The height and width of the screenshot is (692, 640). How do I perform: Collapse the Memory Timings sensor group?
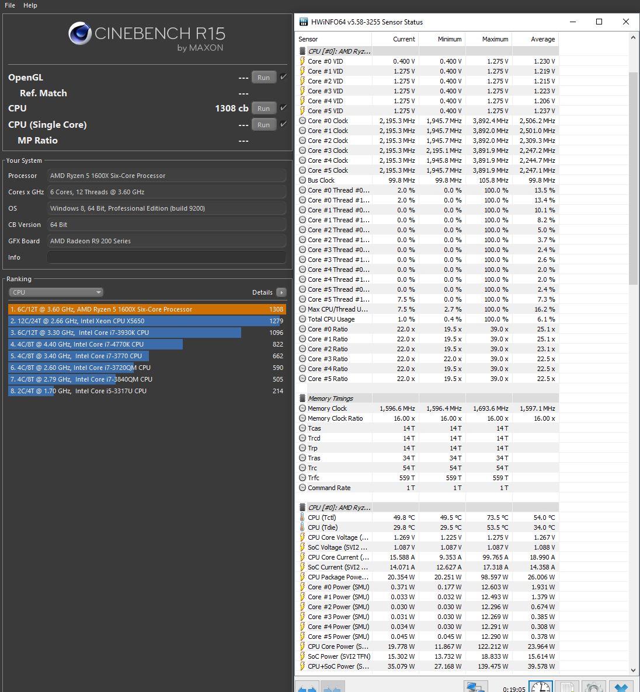(302, 399)
